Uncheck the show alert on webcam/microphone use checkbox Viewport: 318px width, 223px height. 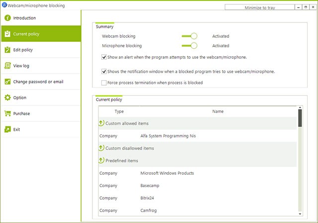click(x=104, y=57)
